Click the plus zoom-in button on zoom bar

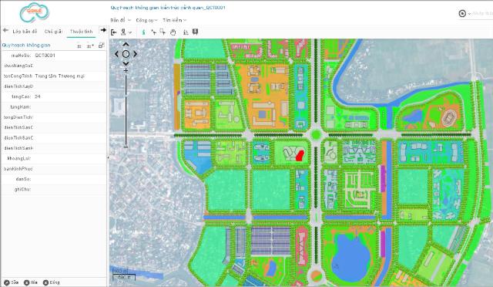click(x=126, y=71)
